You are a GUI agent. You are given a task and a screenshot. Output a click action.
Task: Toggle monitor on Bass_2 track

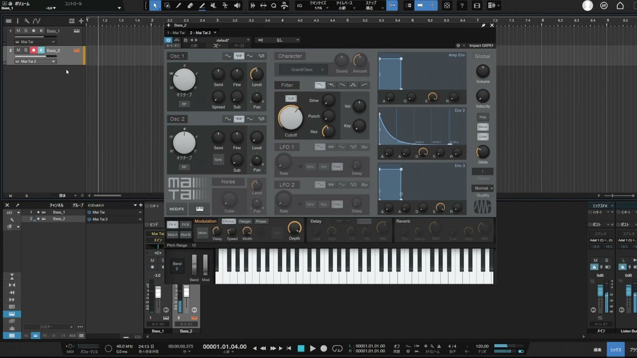pos(41,50)
